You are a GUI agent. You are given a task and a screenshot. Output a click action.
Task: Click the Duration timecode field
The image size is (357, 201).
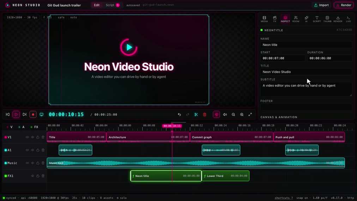(x=329, y=58)
